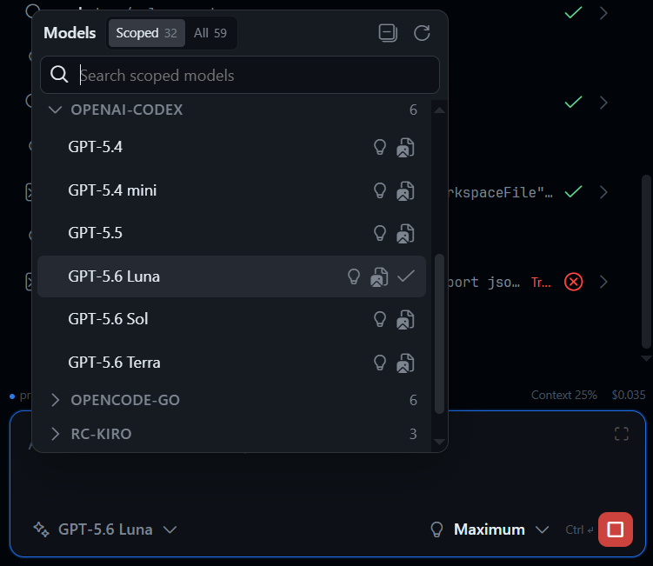Select the GPT-5.5 model
The width and height of the screenshot is (653, 566).
point(231,233)
